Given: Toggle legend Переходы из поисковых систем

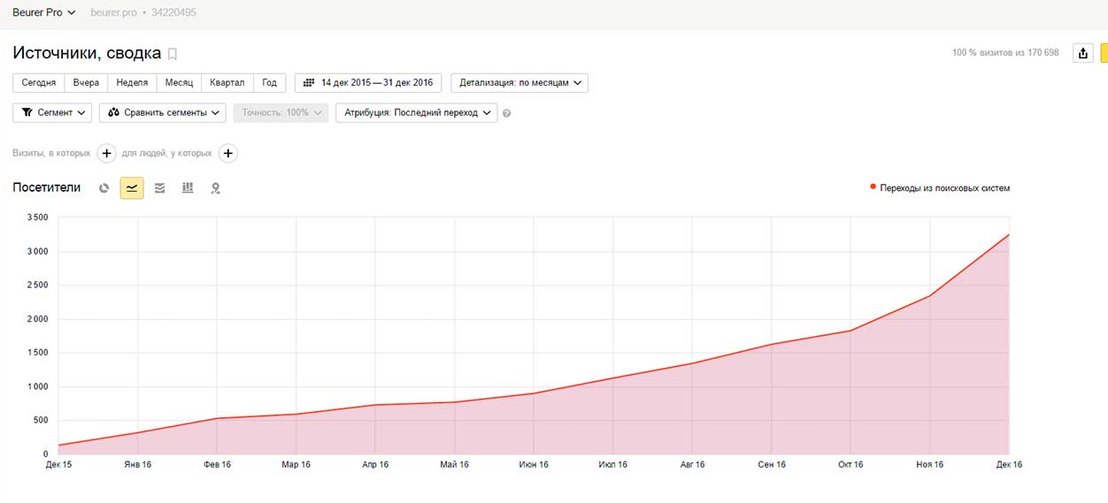Looking at the screenshot, I should pos(940,188).
